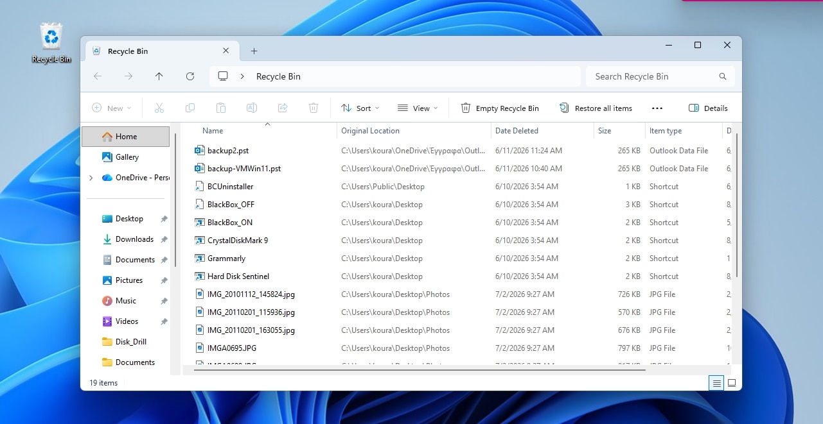The image size is (823, 424).
Task: Open Recycle Bin desktop icon
Action: [51, 43]
